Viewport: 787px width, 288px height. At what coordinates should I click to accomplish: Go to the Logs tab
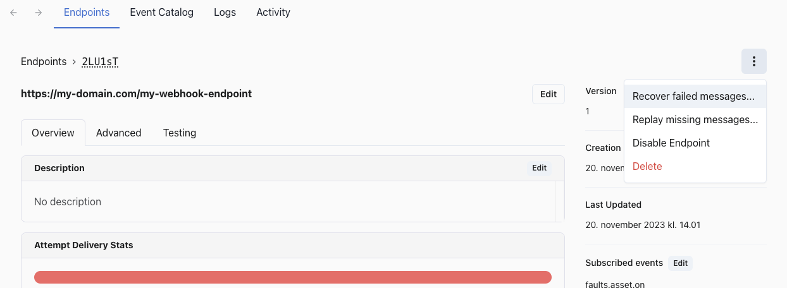click(225, 13)
